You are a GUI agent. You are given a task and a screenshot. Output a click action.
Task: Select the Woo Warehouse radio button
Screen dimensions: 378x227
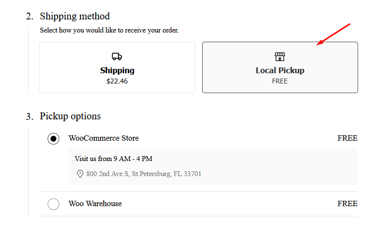pos(53,204)
